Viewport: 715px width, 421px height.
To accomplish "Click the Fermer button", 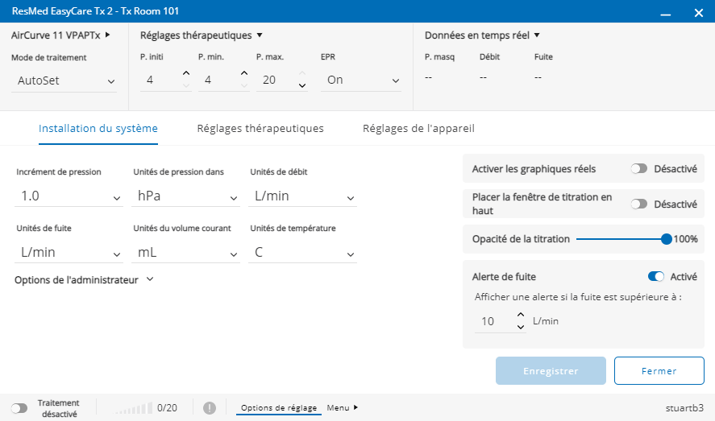I will point(659,371).
